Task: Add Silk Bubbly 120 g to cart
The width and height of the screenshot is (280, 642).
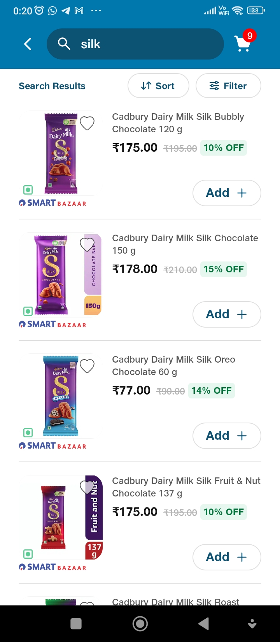Action: coord(227,193)
